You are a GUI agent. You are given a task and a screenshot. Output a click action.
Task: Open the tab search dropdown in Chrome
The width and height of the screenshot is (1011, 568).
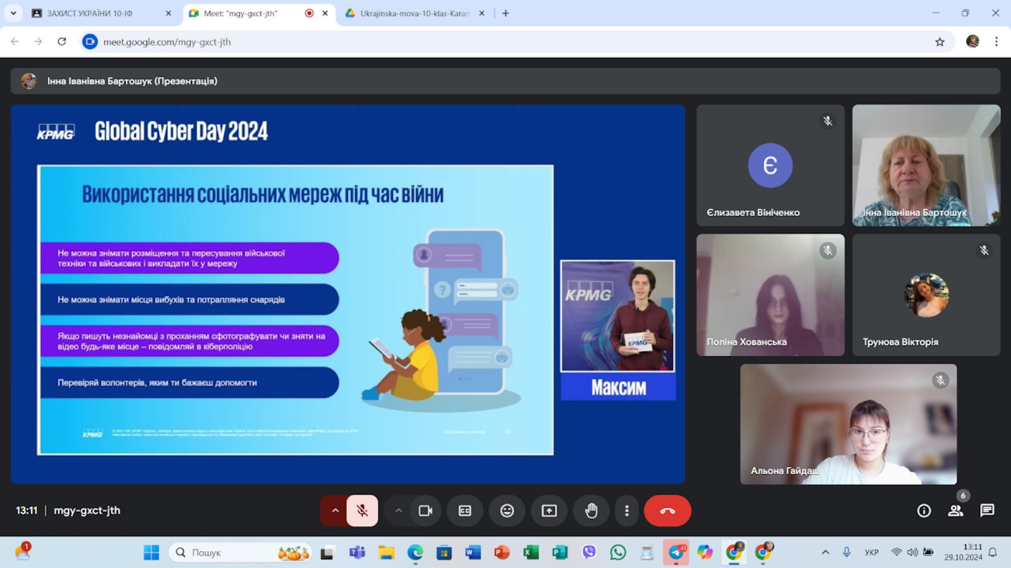pyautogui.click(x=13, y=13)
